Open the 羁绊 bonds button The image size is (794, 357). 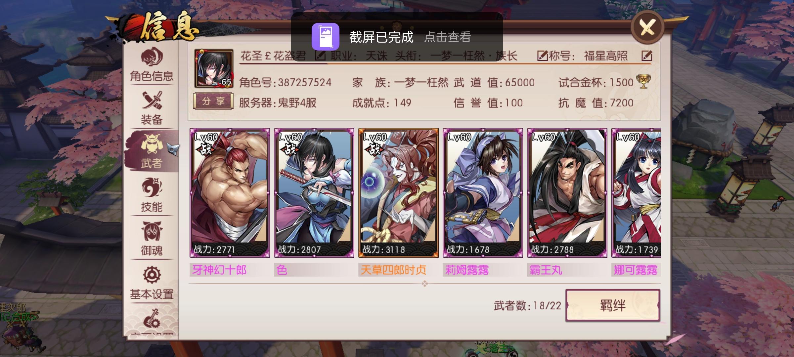pyautogui.click(x=613, y=305)
